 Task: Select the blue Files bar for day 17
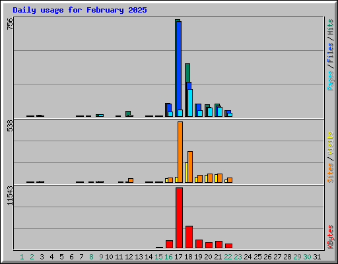coord(179,65)
